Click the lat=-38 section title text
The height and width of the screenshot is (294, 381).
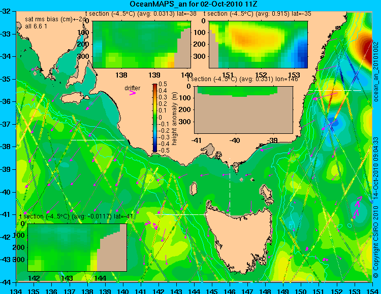(x=141, y=14)
